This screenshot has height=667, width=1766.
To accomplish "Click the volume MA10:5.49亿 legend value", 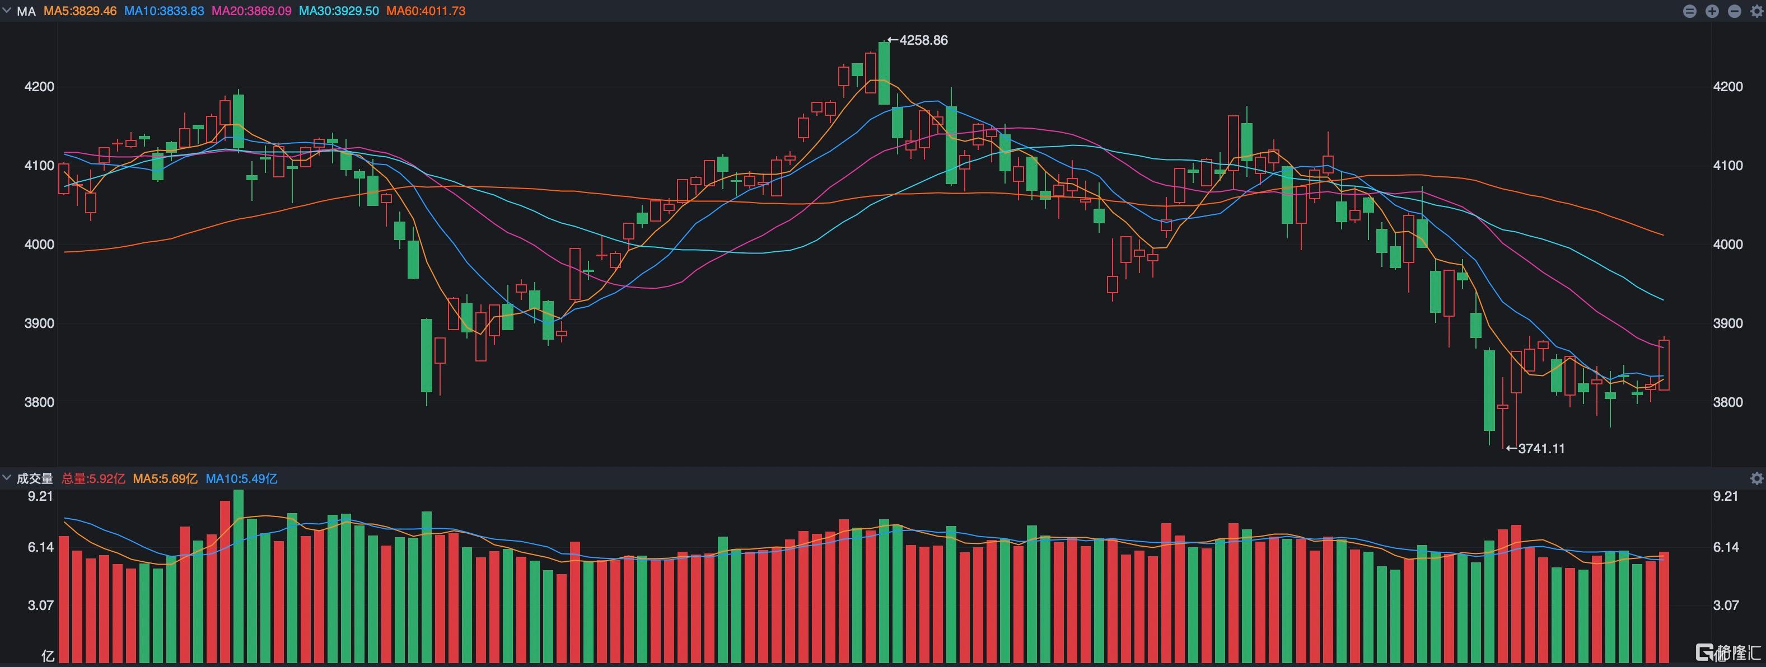I will [x=241, y=478].
